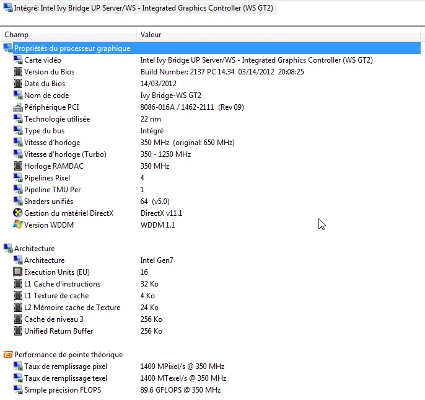
Task: Click the value '350 - 1250 MHz'
Action: (165, 154)
